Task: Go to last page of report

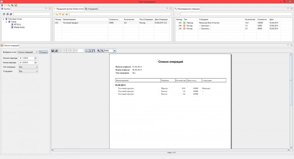Action: [x=75, y=51]
